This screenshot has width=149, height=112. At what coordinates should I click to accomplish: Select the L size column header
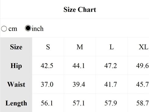[111, 47]
